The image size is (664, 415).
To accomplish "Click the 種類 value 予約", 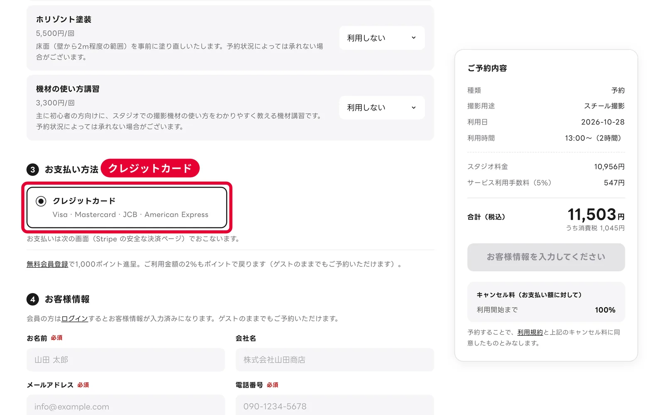I will tap(618, 90).
